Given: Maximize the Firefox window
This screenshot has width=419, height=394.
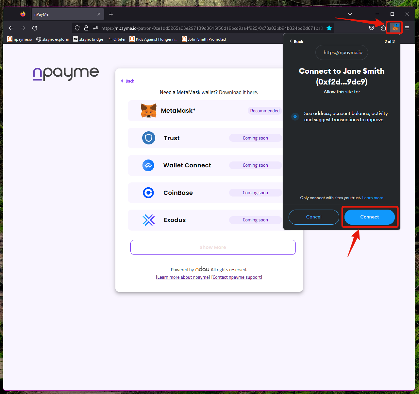Looking at the screenshot, I should coord(392,14).
